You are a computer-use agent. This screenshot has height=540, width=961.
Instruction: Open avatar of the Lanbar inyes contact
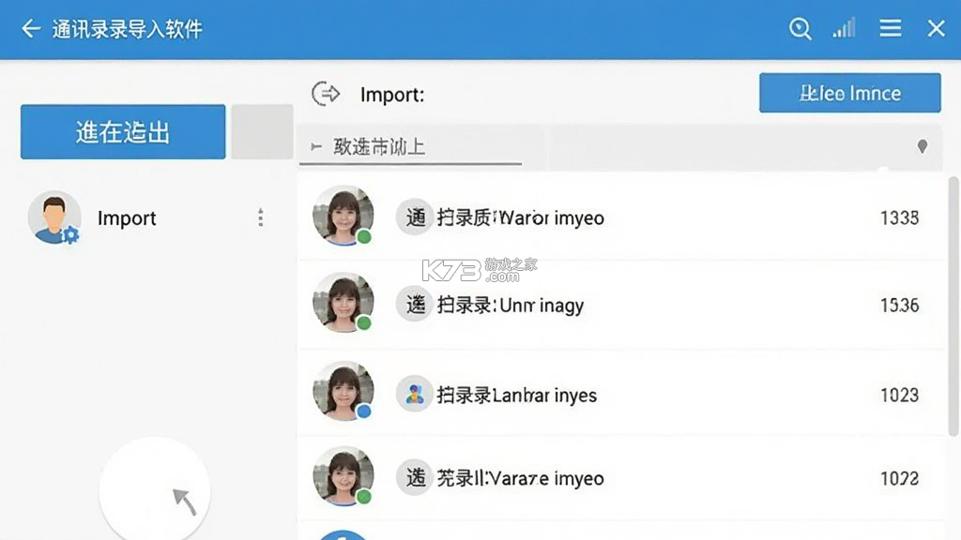(x=343, y=391)
